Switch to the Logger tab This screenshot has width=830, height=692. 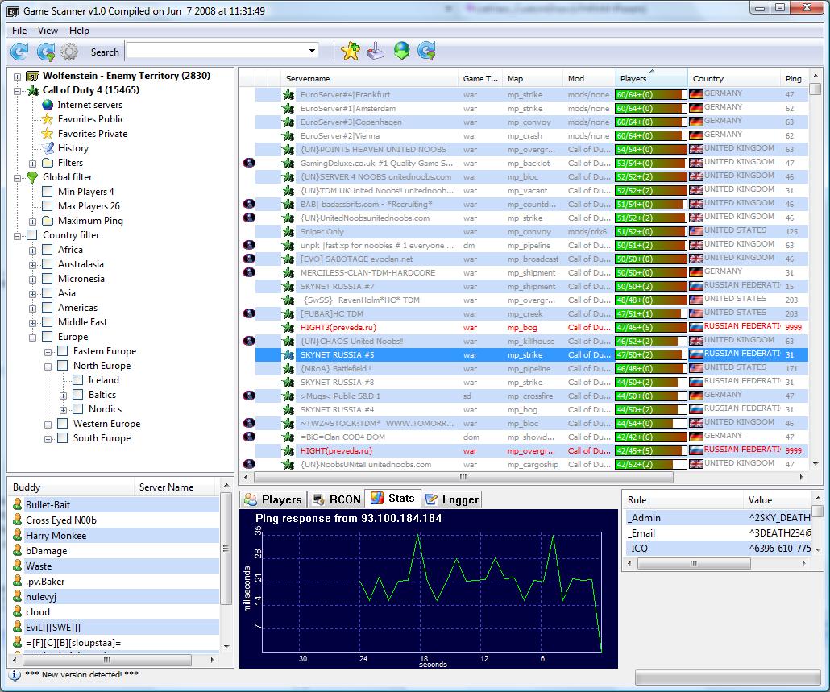tap(451, 499)
